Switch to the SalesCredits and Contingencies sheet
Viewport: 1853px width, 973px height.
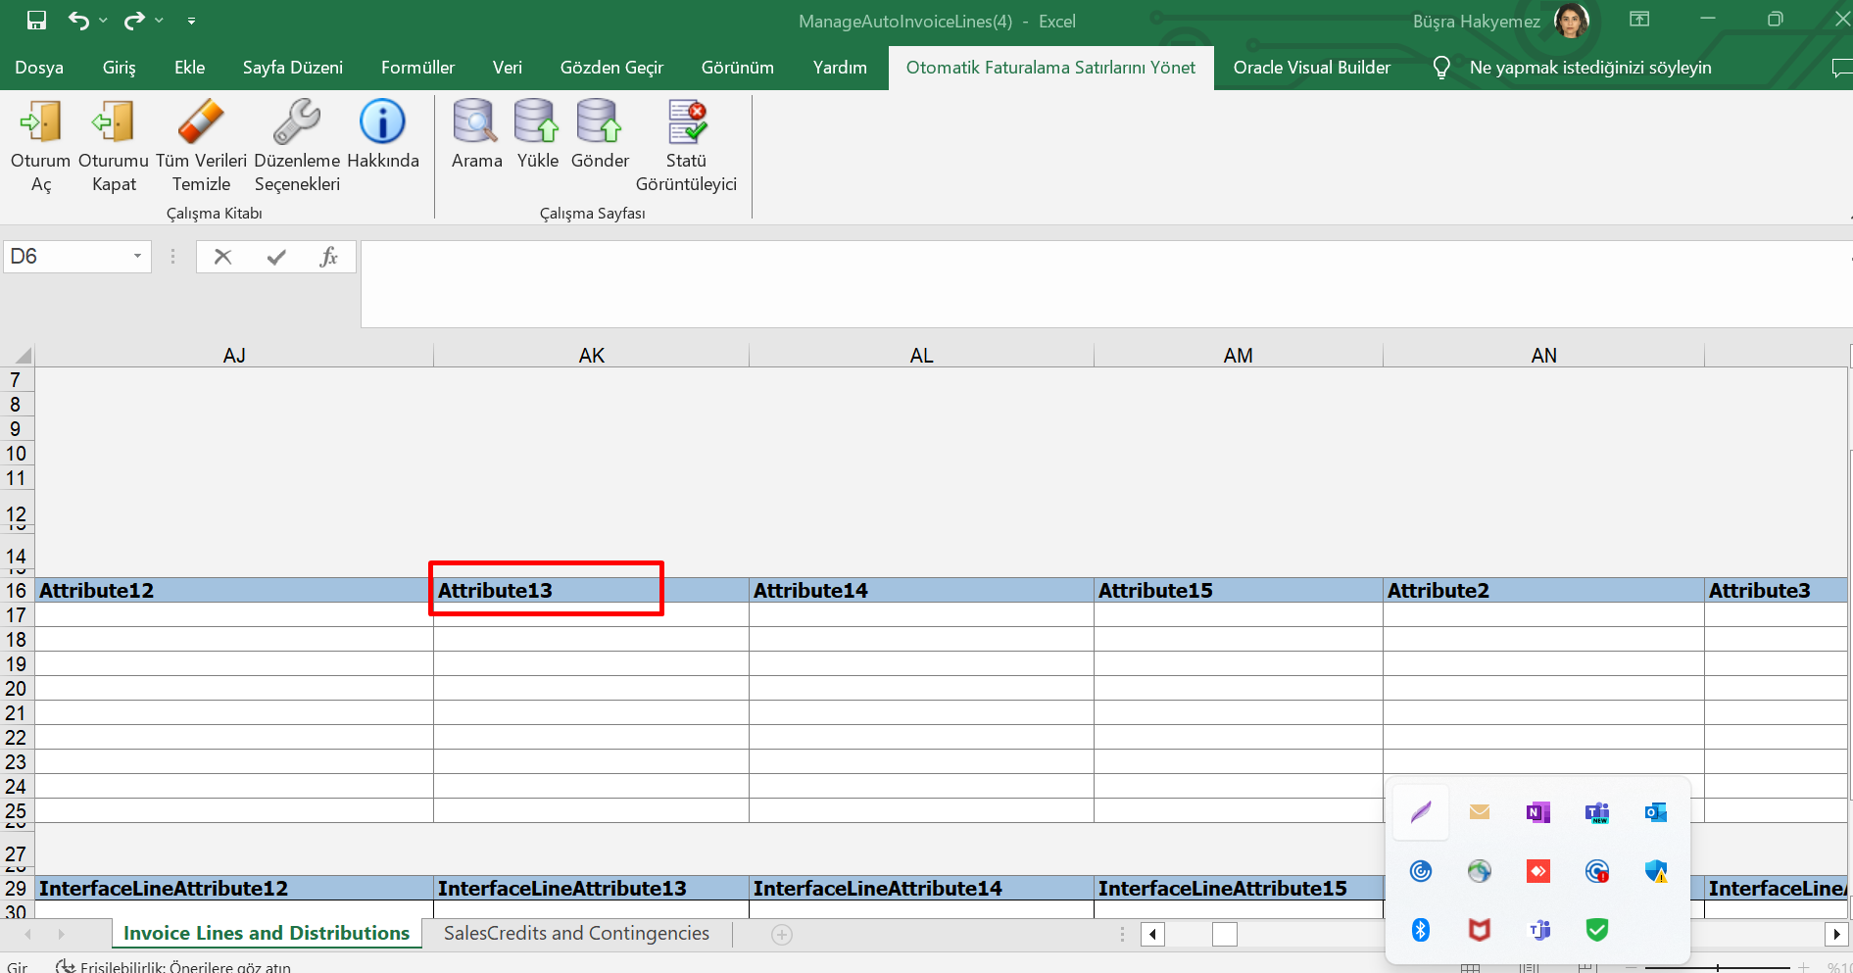[x=576, y=933]
